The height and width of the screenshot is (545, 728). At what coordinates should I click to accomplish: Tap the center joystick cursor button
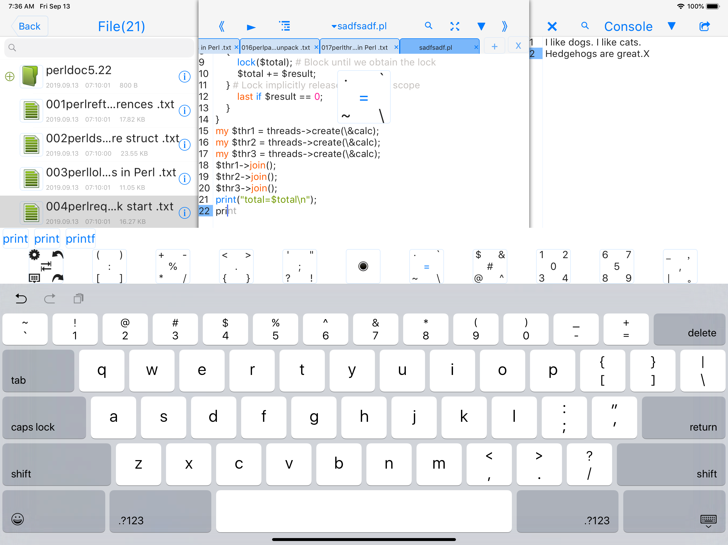pos(363,266)
